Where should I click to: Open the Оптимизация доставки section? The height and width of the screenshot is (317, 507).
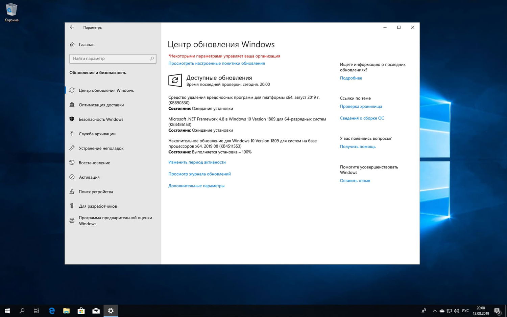102,105
